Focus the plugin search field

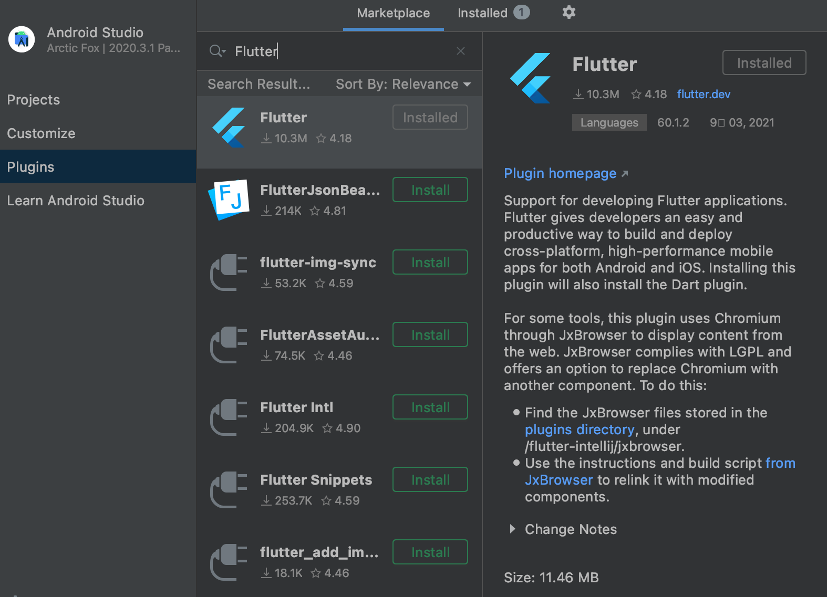pyautogui.click(x=339, y=51)
